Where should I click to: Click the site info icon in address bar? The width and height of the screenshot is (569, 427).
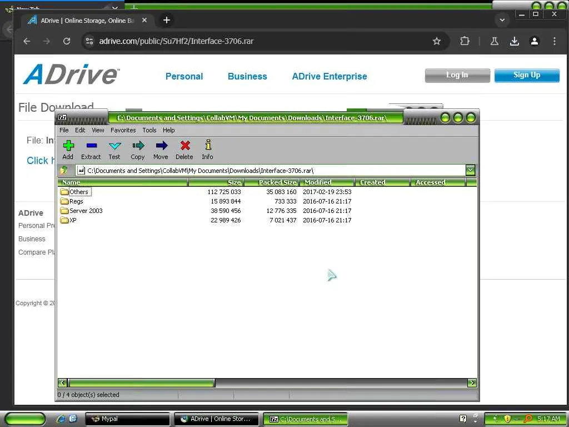(x=89, y=41)
